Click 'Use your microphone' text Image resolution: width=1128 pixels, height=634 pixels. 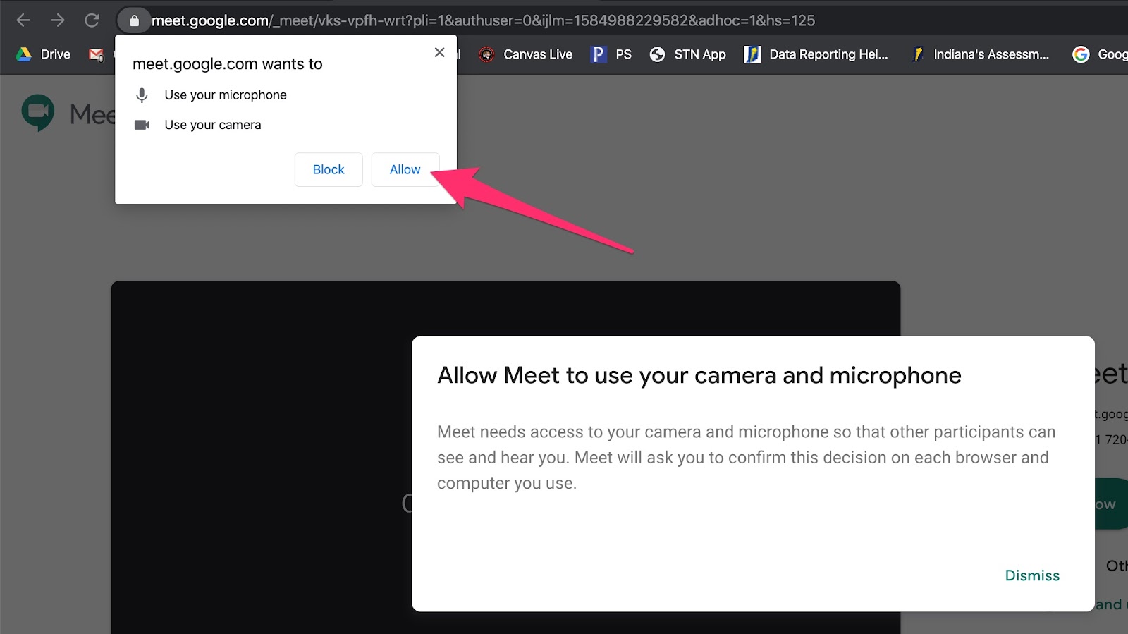click(226, 95)
